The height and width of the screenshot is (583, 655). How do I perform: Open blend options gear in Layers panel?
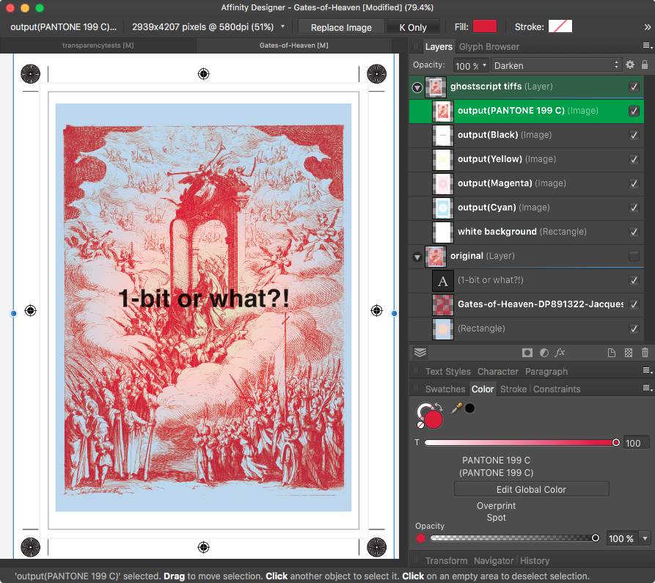pos(630,65)
